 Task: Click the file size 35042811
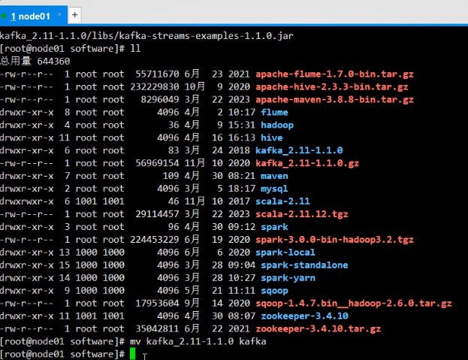coord(157,329)
